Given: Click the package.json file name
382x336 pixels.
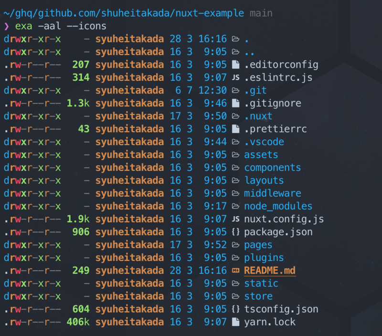Looking at the screenshot, I should coord(278,232).
